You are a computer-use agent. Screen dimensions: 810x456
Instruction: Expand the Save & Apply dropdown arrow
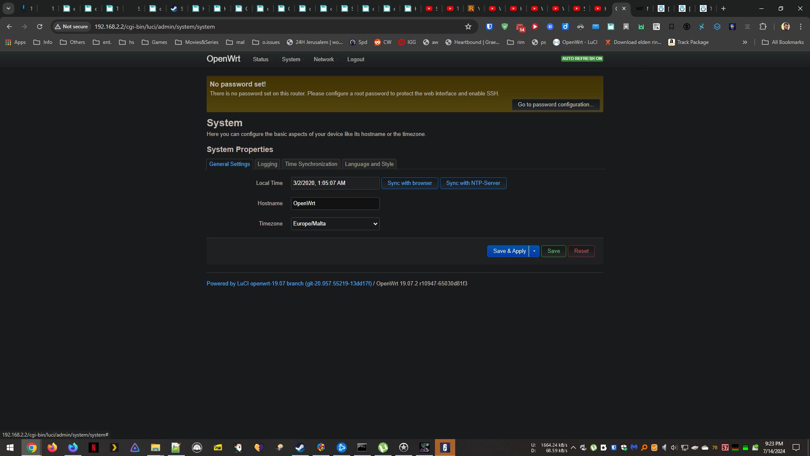(x=534, y=251)
